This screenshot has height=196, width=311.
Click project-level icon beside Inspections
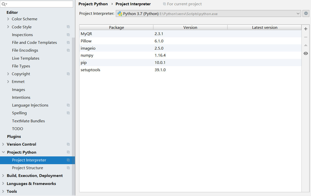coord(68,35)
